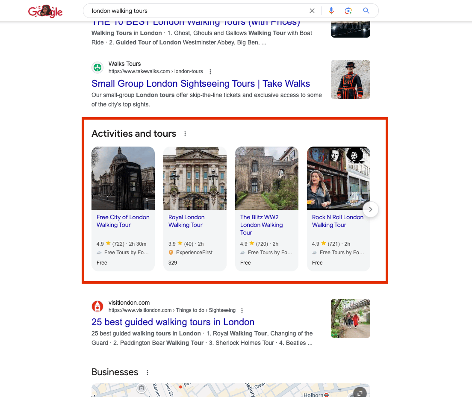Open the Rock N Roll tour image

[338, 178]
